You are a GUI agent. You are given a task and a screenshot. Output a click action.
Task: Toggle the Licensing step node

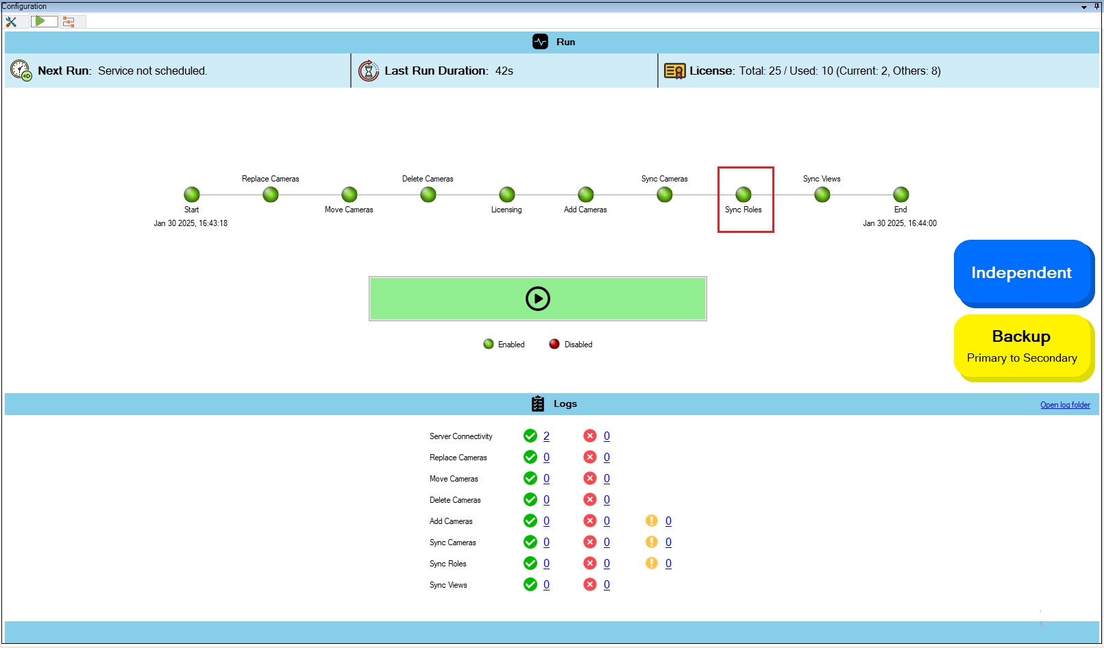point(507,195)
